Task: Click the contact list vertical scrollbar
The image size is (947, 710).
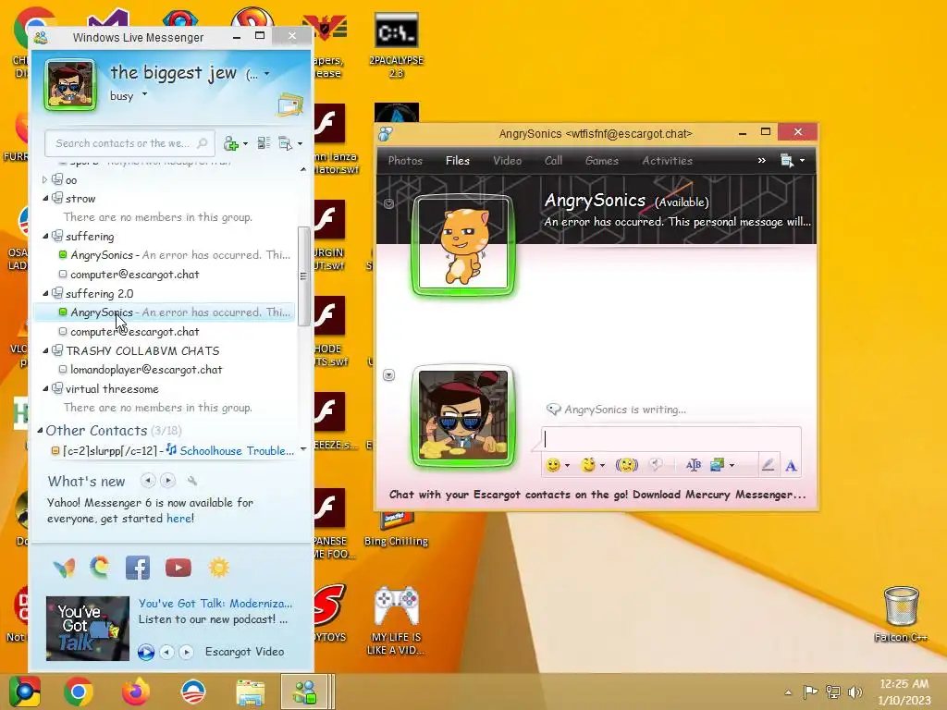Action: coord(303,275)
